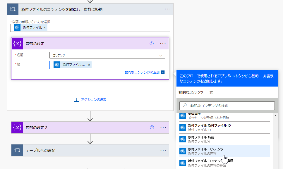The width and height of the screenshot is (283, 169).
Task: Click the variable icon of 変数の設定 2
Action: point(17,127)
